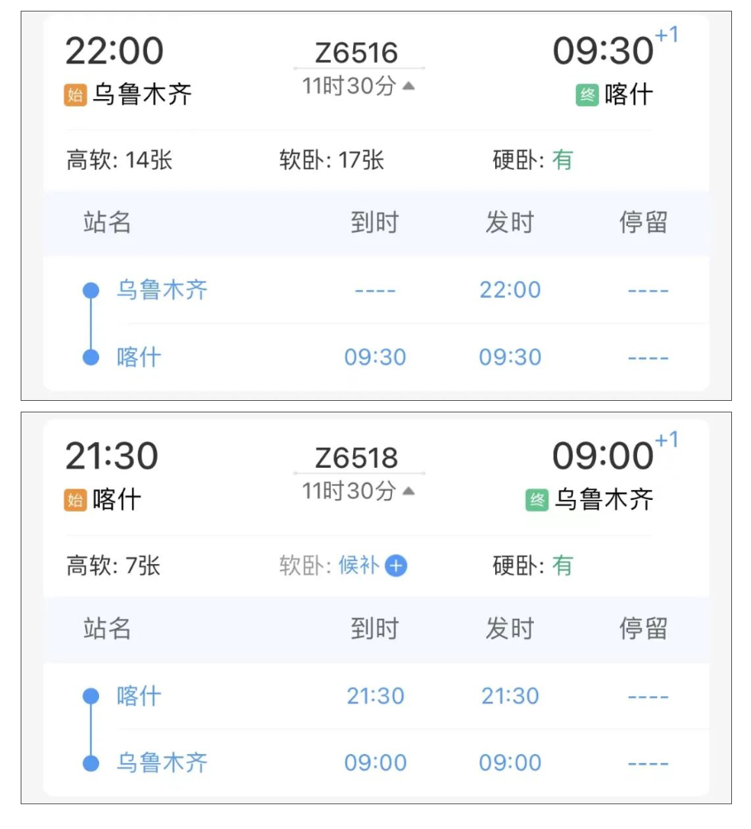This screenshot has width=751, height=829.
Task: Click 喀什 station name in Z6518 stop list
Action: click(139, 695)
